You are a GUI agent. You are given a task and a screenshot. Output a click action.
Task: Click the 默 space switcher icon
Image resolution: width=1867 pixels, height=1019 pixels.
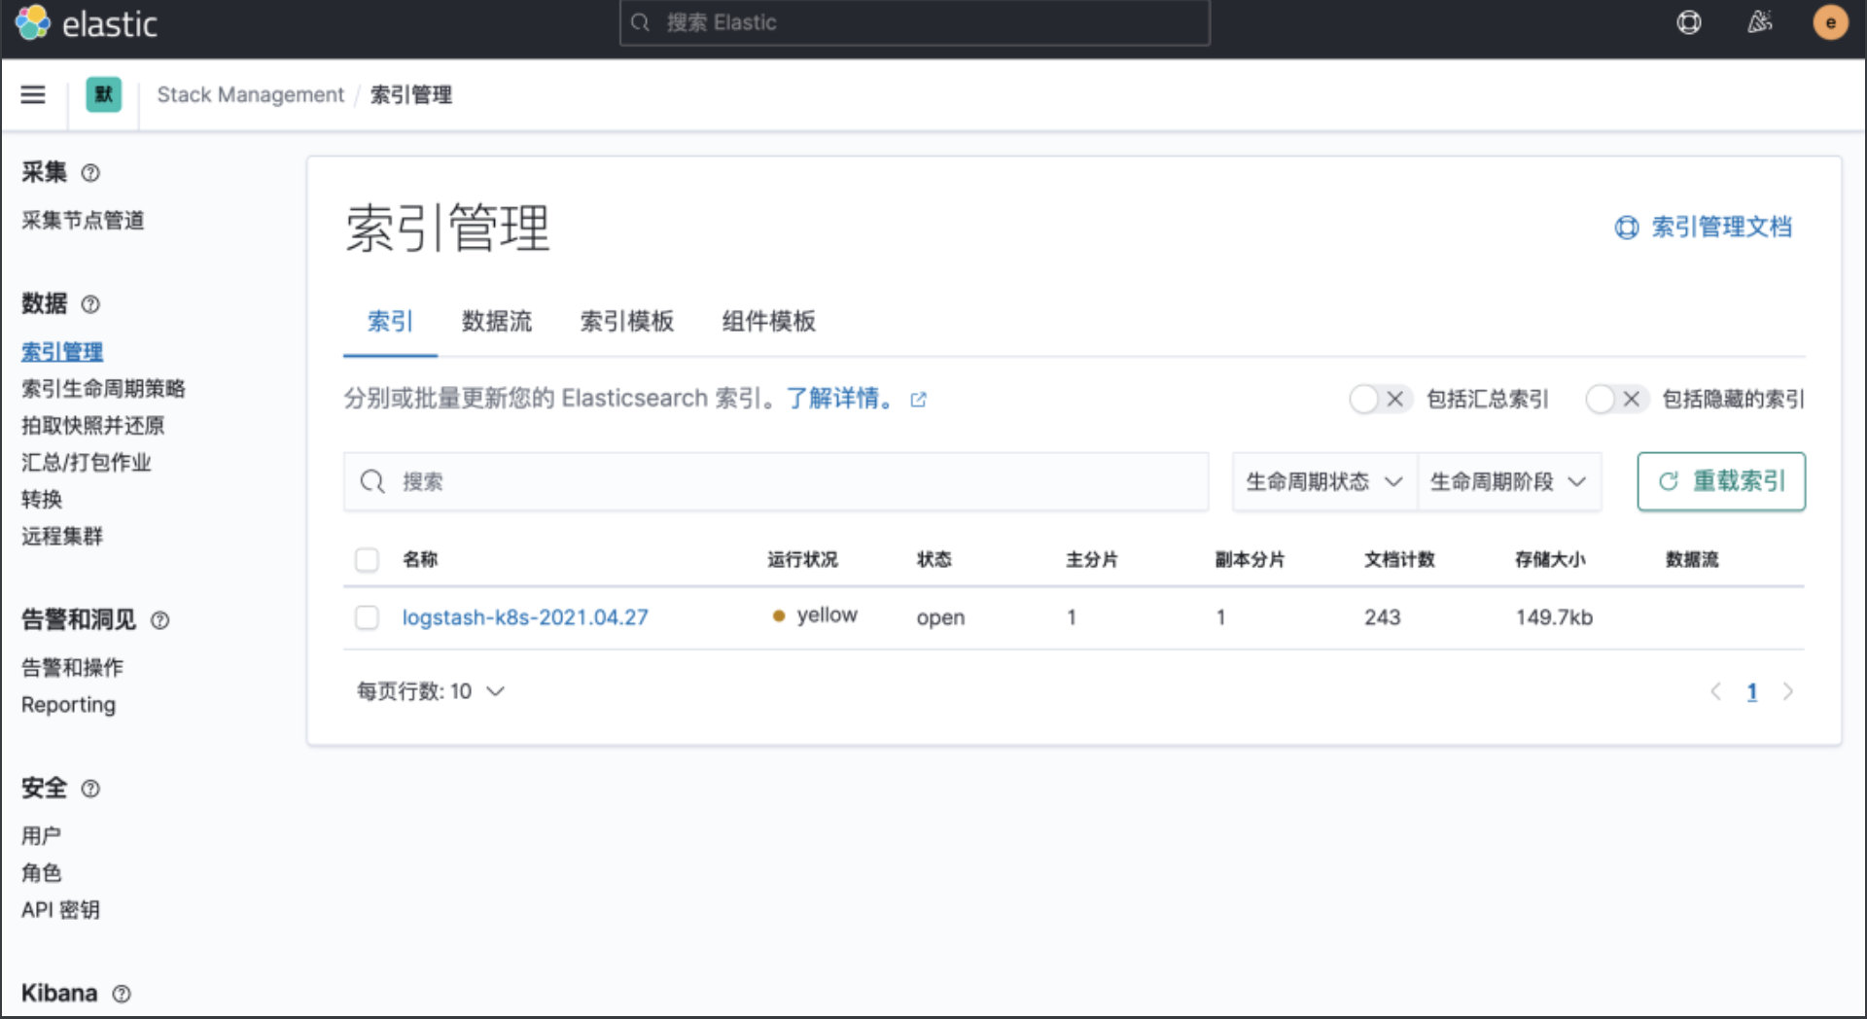coord(103,95)
